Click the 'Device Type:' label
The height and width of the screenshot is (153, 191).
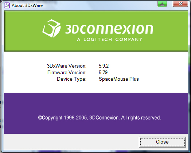71,79
